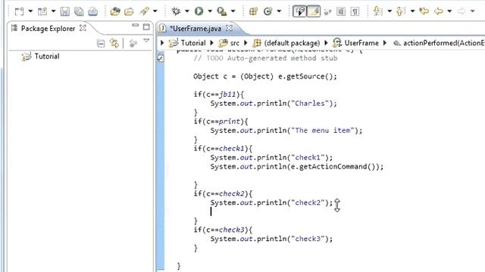485x272 pixels.
Task: Minimize the Package Explorer panel
Action: 135,25
